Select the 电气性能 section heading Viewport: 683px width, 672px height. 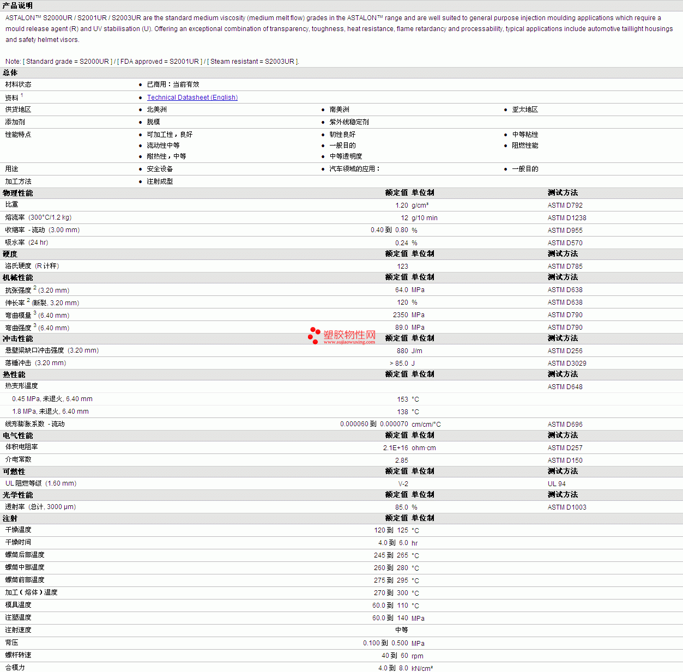pyautogui.click(x=17, y=435)
